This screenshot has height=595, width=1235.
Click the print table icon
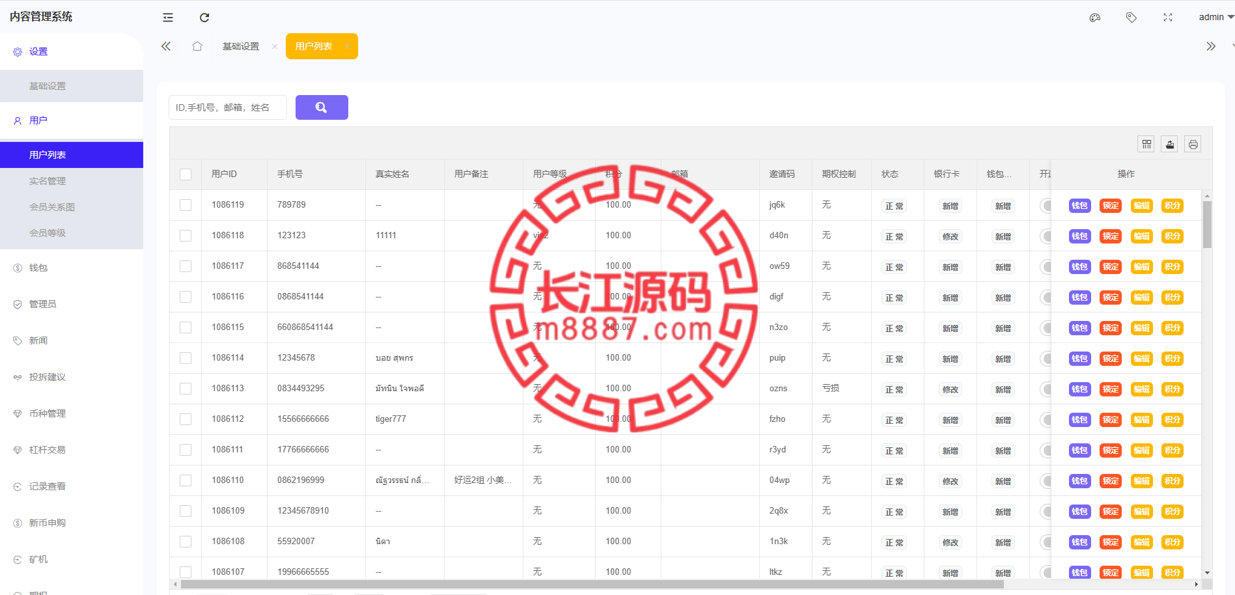(1193, 144)
